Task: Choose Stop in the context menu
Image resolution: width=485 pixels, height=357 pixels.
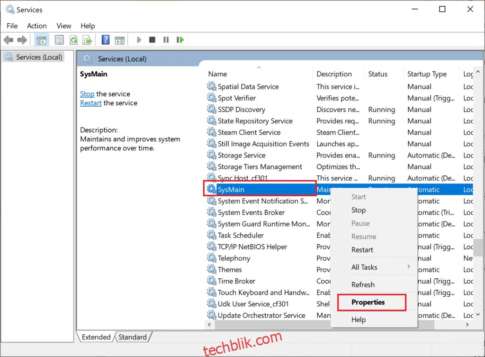Action: click(x=374, y=210)
